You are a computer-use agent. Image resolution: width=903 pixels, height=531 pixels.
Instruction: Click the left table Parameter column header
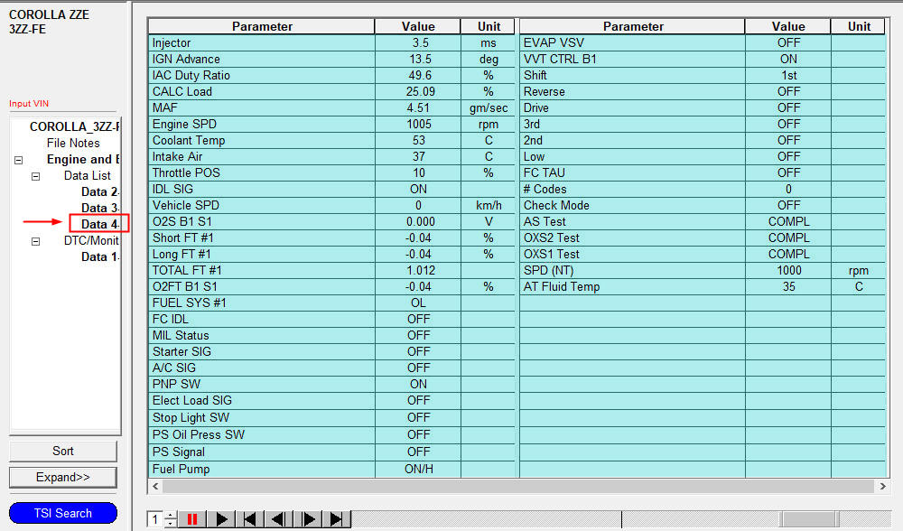click(262, 26)
